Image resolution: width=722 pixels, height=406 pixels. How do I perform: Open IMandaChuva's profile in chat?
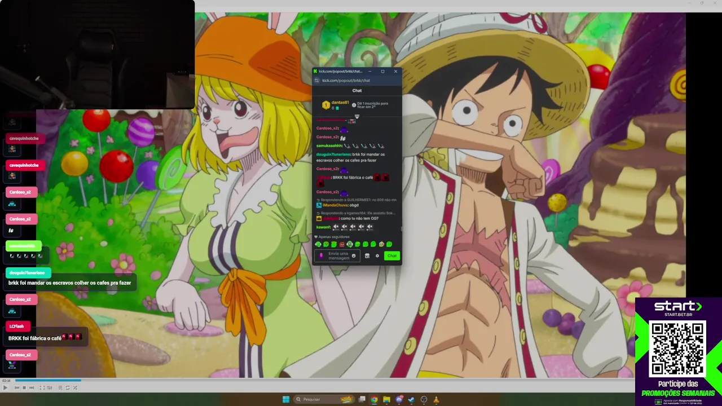(335, 205)
